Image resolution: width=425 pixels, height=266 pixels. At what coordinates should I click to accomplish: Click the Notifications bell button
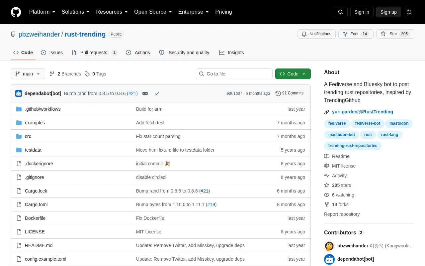[316, 34]
